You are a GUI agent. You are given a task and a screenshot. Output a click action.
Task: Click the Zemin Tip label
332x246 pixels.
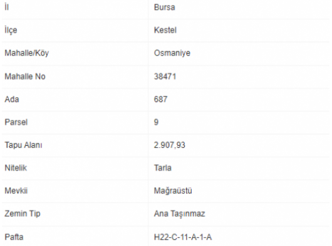point(23,214)
